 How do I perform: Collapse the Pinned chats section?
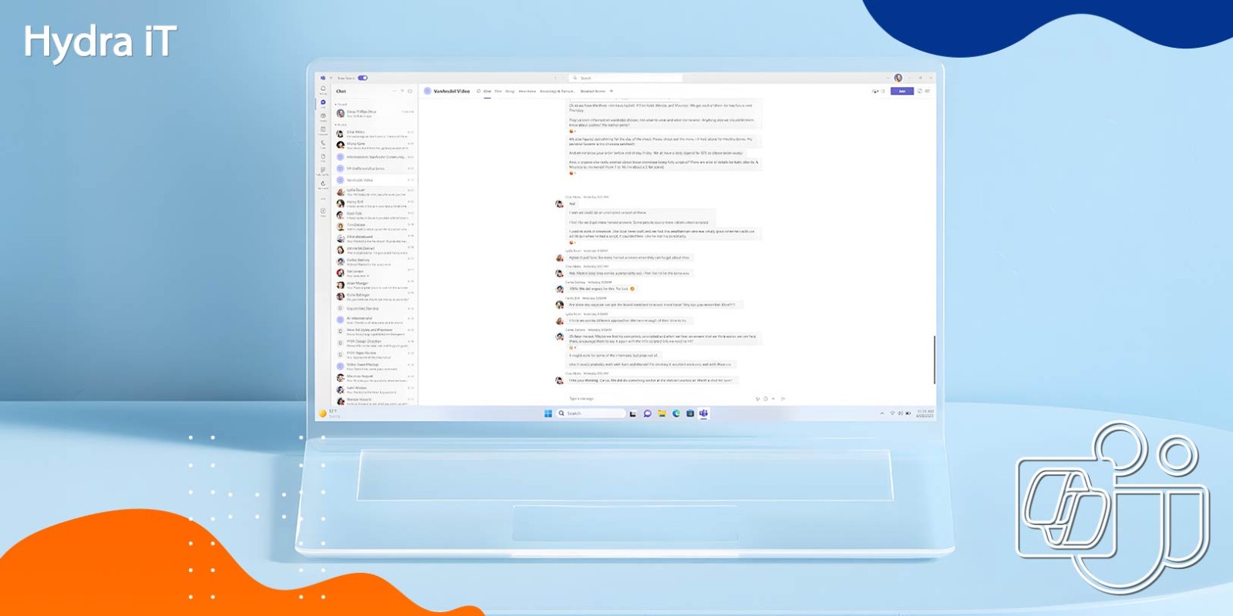pyautogui.click(x=341, y=105)
